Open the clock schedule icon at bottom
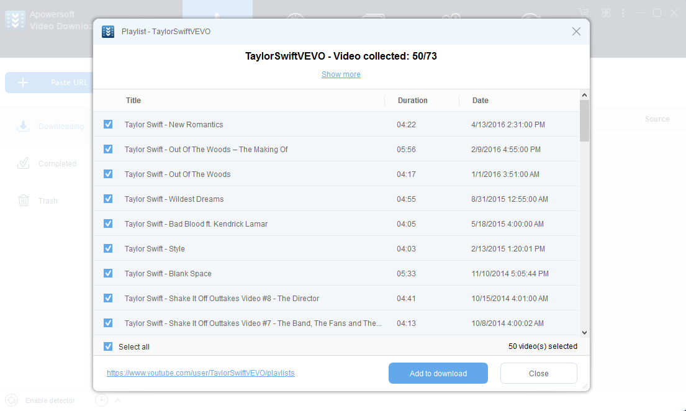Screen dimensions: 686x411 point(101,400)
